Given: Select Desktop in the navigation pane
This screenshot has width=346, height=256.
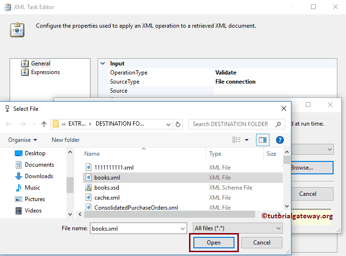Looking at the screenshot, I should 35,153.
